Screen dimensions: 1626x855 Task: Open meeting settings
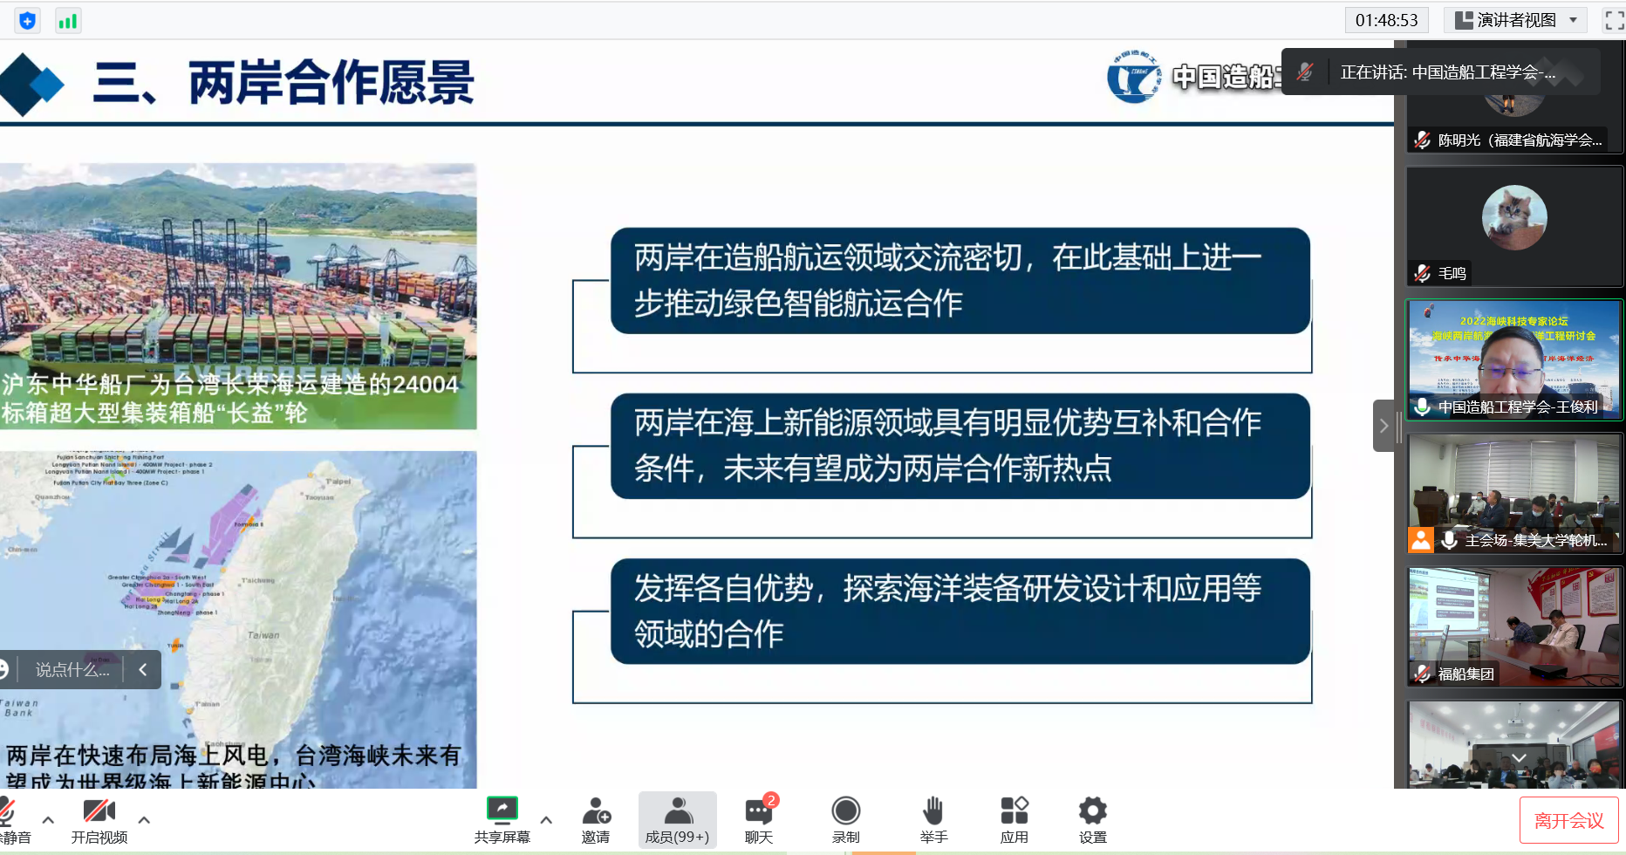pos(1092,820)
